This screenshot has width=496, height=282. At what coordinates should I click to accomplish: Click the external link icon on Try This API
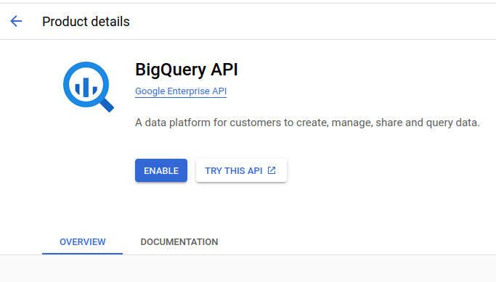pyautogui.click(x=272, y=170)
